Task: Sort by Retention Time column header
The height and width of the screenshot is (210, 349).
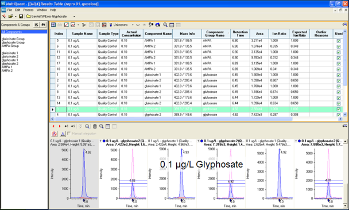Action: [x=240, y=34]
